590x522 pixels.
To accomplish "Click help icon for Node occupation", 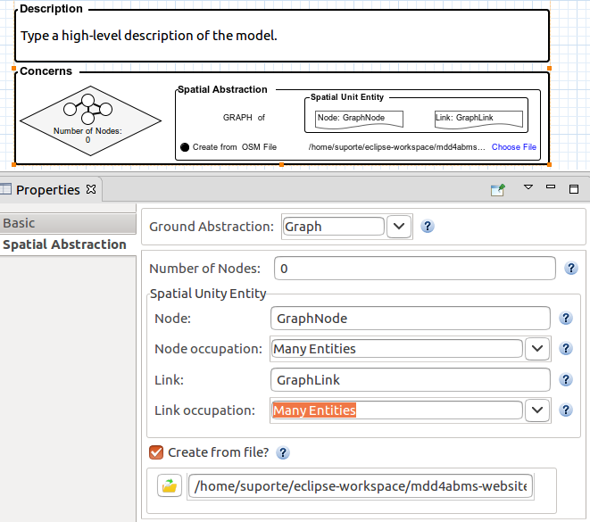I will click(x=565, y=349).
